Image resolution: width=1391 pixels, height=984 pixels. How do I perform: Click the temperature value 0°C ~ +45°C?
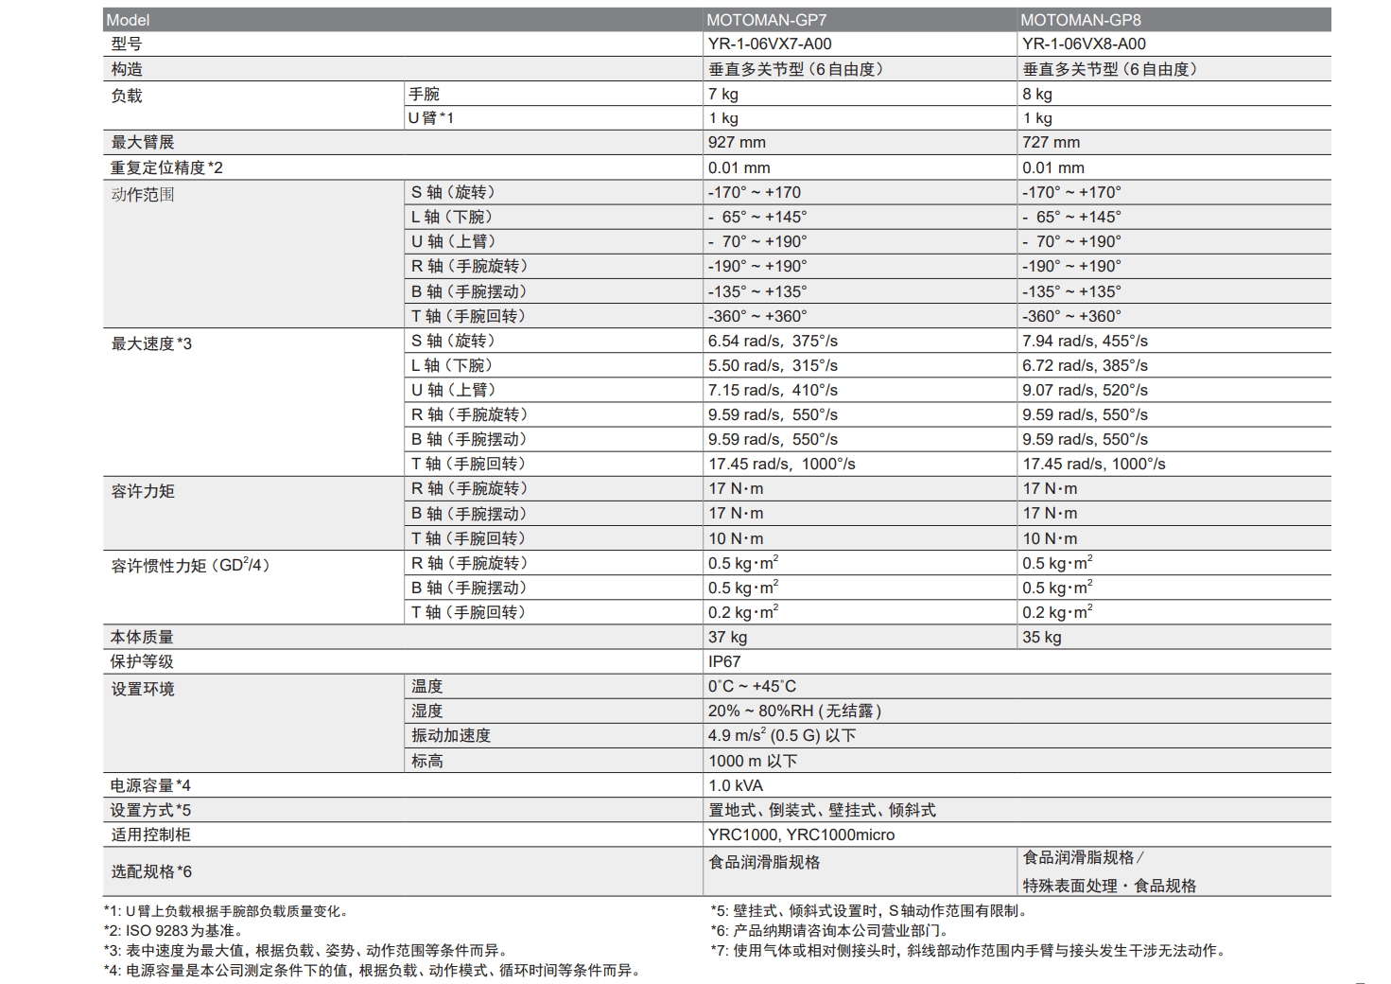click(752, 686)
